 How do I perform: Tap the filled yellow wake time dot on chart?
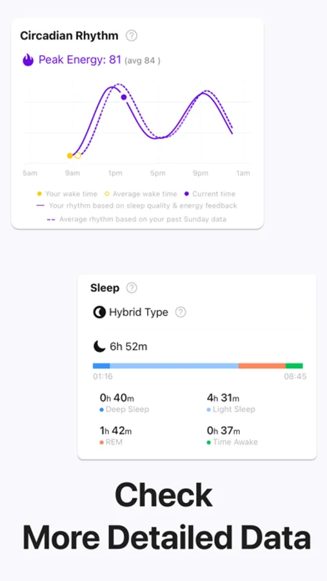[x=70, y=156]
